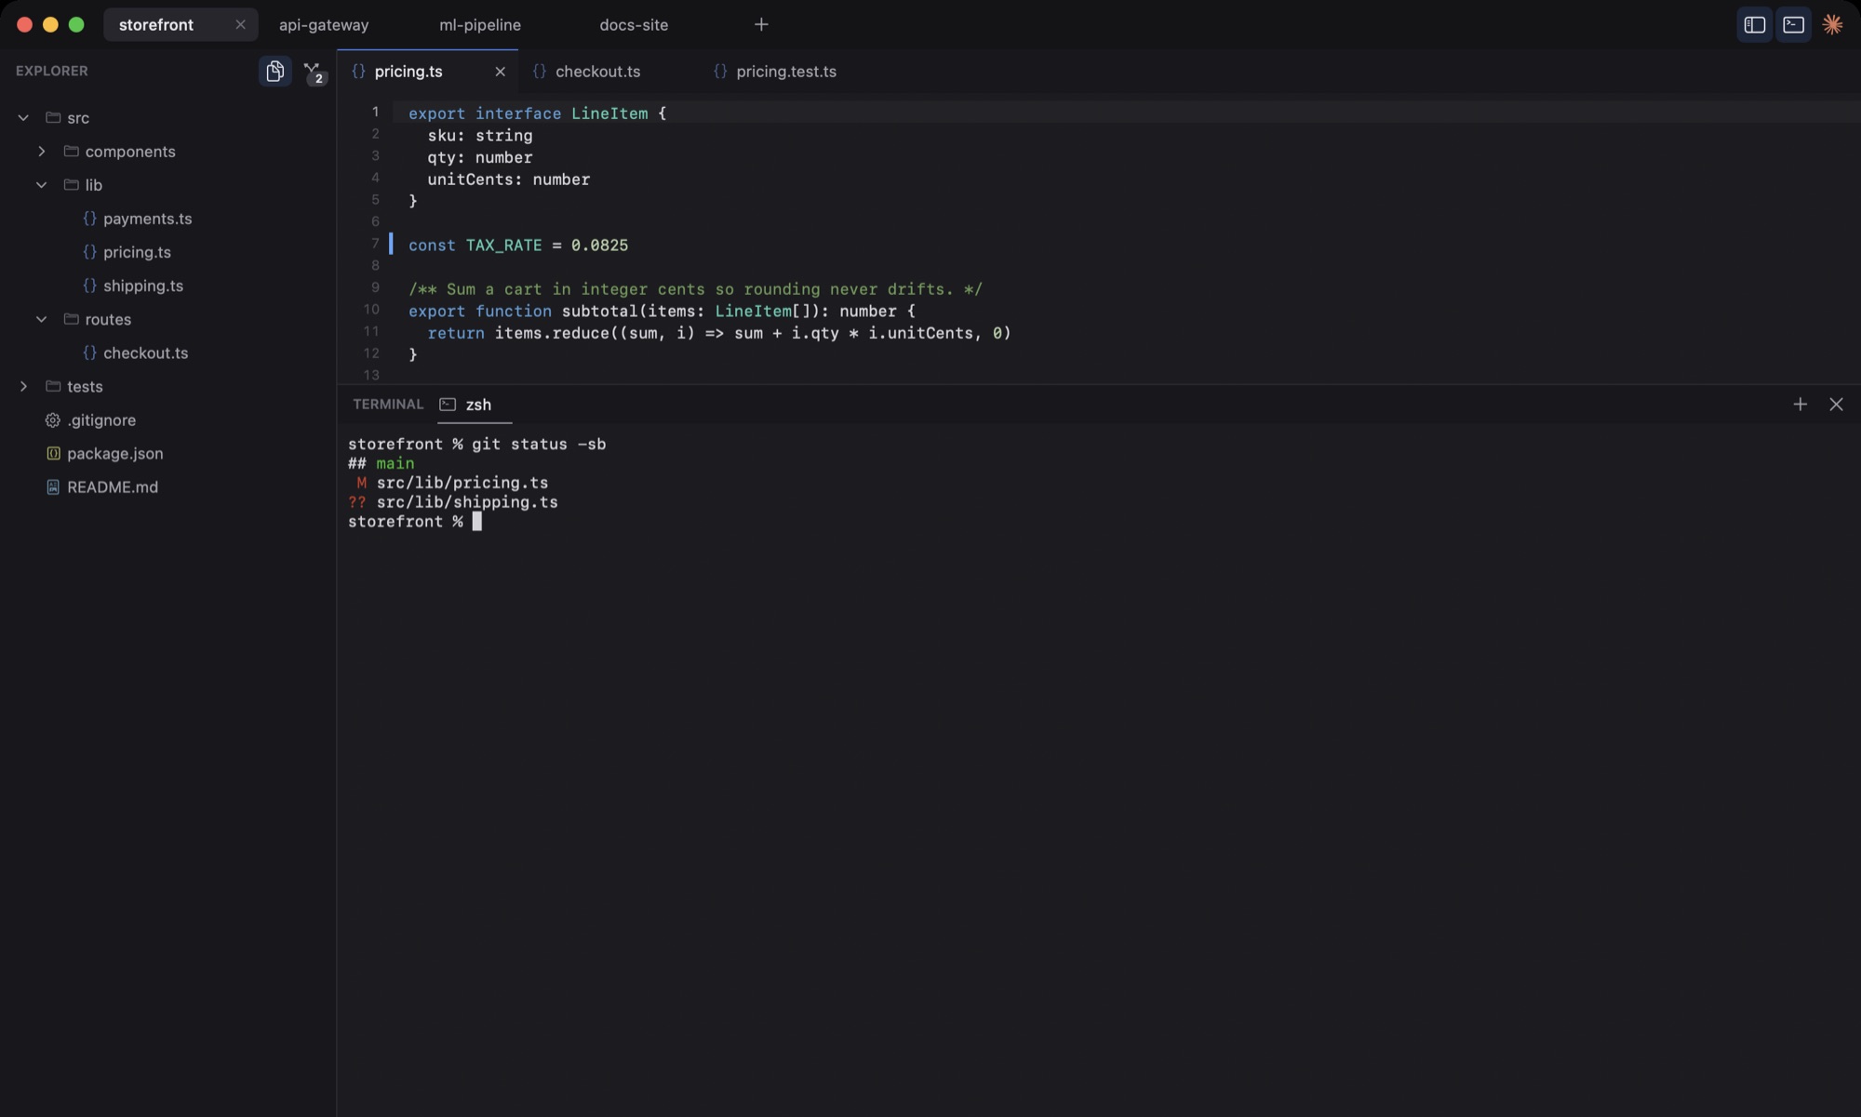The image size is (1861, 1117).
Task: Click line number 10 in the gutter
Action: 371,310
